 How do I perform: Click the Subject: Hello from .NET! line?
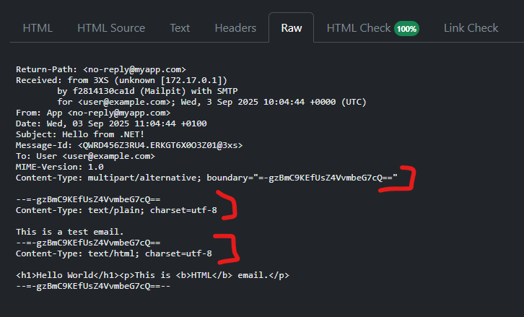click(80, 134)
